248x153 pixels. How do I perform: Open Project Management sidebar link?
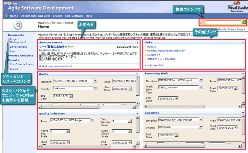tap(18, 41)
